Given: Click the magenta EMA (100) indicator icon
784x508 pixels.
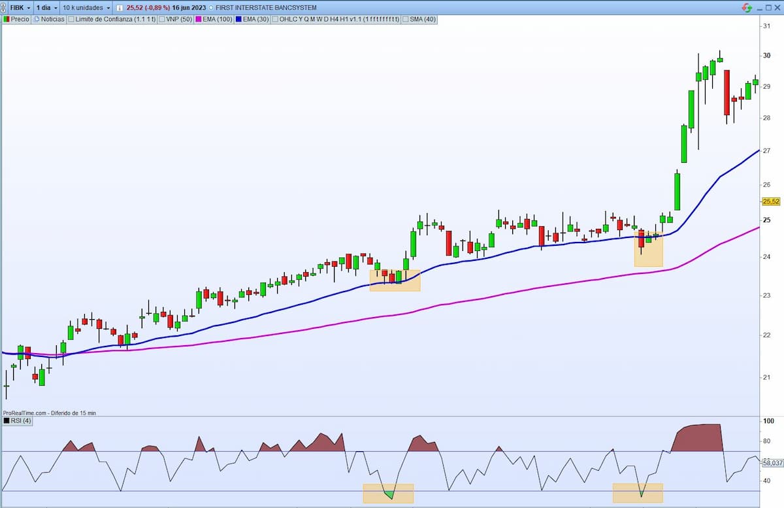Looking at the screenshot, I should [x=199, y=19].
